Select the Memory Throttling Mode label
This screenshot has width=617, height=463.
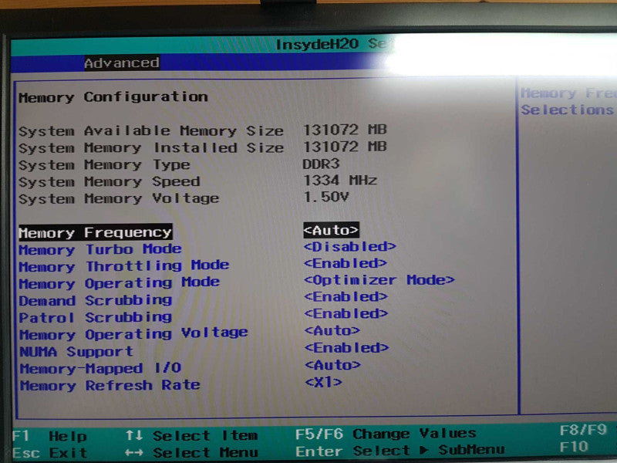(124, 266)
